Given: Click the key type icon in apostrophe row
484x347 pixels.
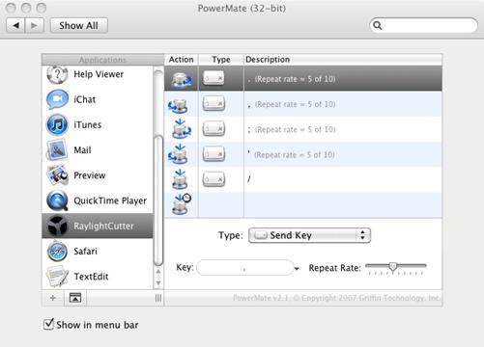Looking at the screenshot, I should 214,154.
